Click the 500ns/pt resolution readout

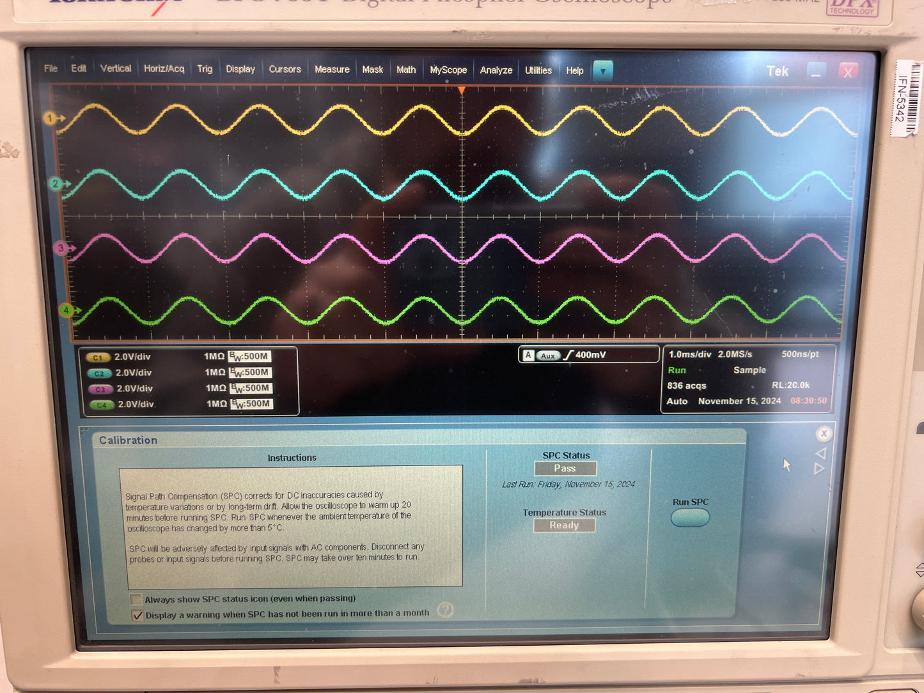pyautogui.click(x=800, y=354)
